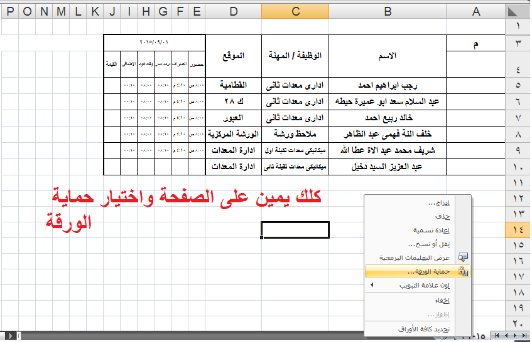
Task: Choose تحديد كافة الأوراق menu entry
Action: (418, 329)
